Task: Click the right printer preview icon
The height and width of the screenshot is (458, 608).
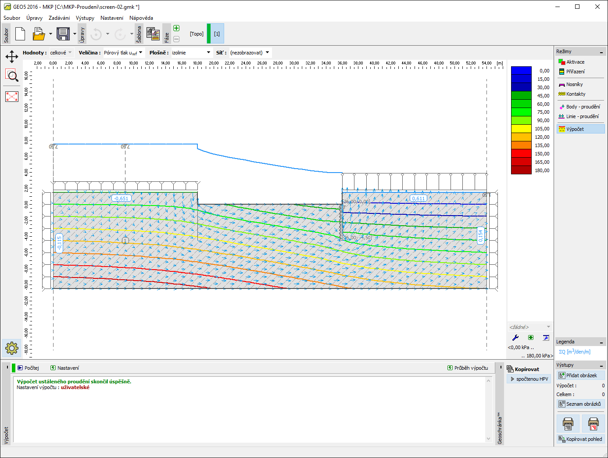Action: coord(594,424)
